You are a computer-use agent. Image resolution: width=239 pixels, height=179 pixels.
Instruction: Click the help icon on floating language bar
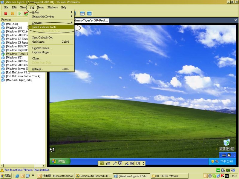tap(229, 155)
